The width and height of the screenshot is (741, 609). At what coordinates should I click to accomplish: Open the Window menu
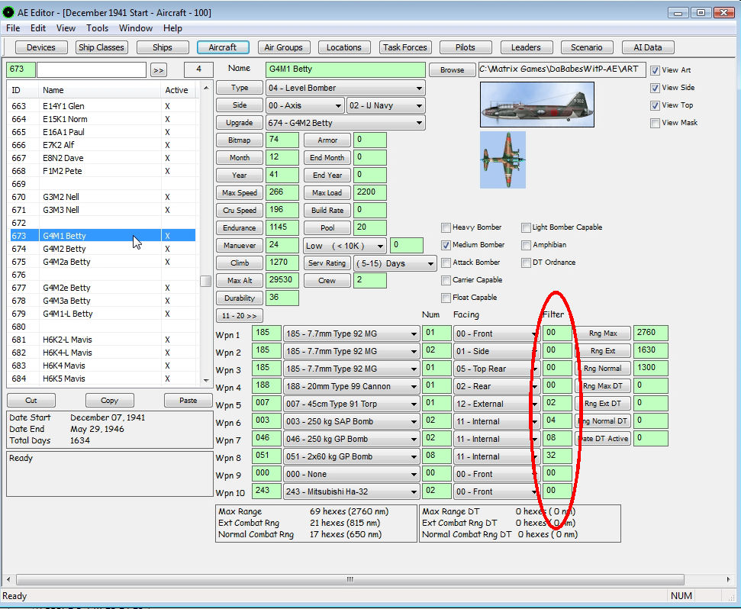pos(136,28)
